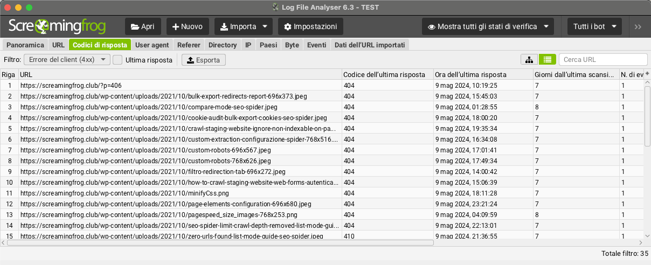Open the User agent tab
Image resolution: width=651 pixels, height=265 pixels.
(x=152, y=45)
